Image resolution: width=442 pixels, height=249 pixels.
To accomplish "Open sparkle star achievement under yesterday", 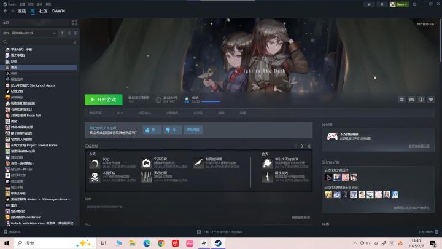I will point(267,176).
